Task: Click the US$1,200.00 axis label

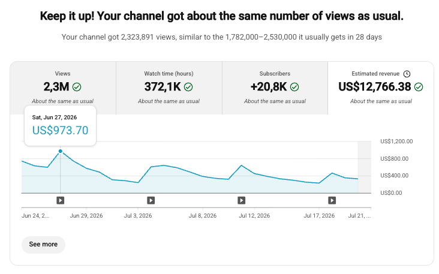Action: [x=396, y=141]
